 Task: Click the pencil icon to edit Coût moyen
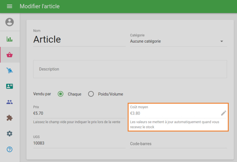click(223, 113)
